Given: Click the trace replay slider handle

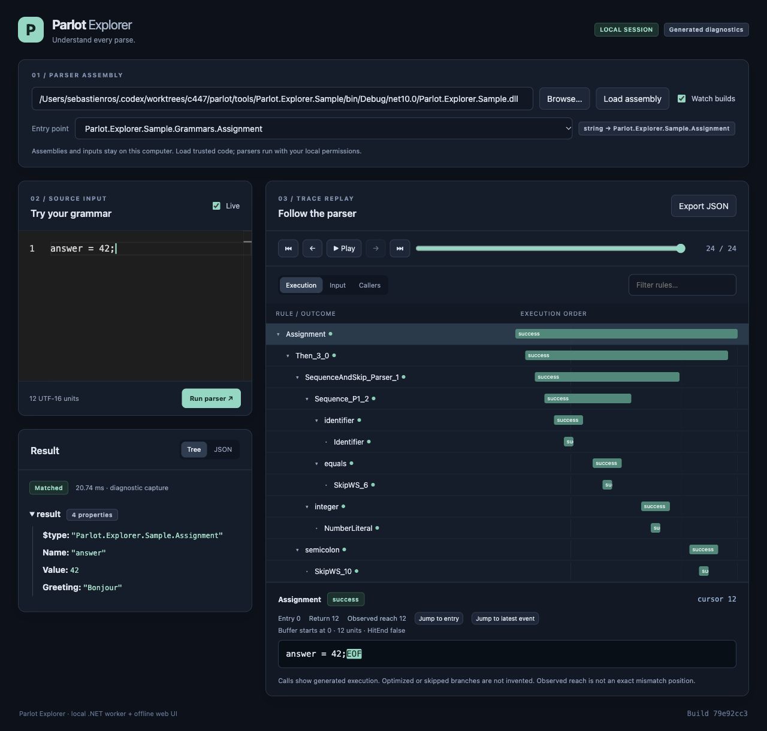Looking at the screenshot, I should 681,248.
